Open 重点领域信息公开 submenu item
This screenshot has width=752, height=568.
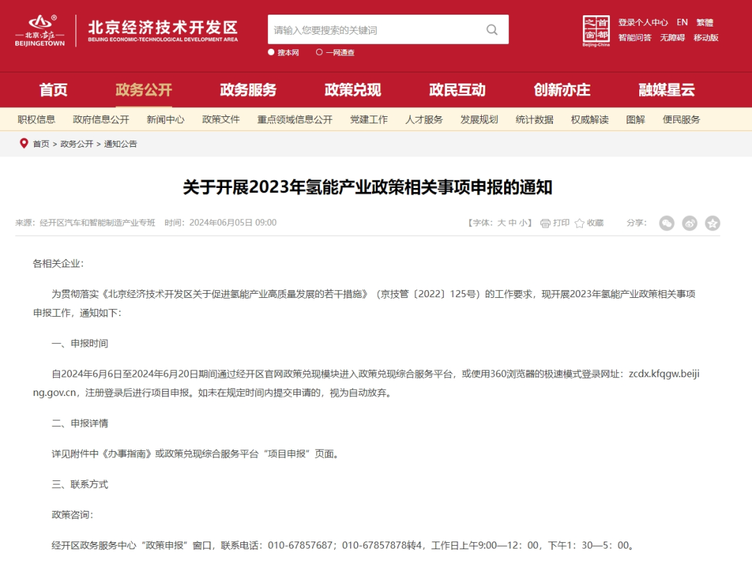(x=295, y=119)
